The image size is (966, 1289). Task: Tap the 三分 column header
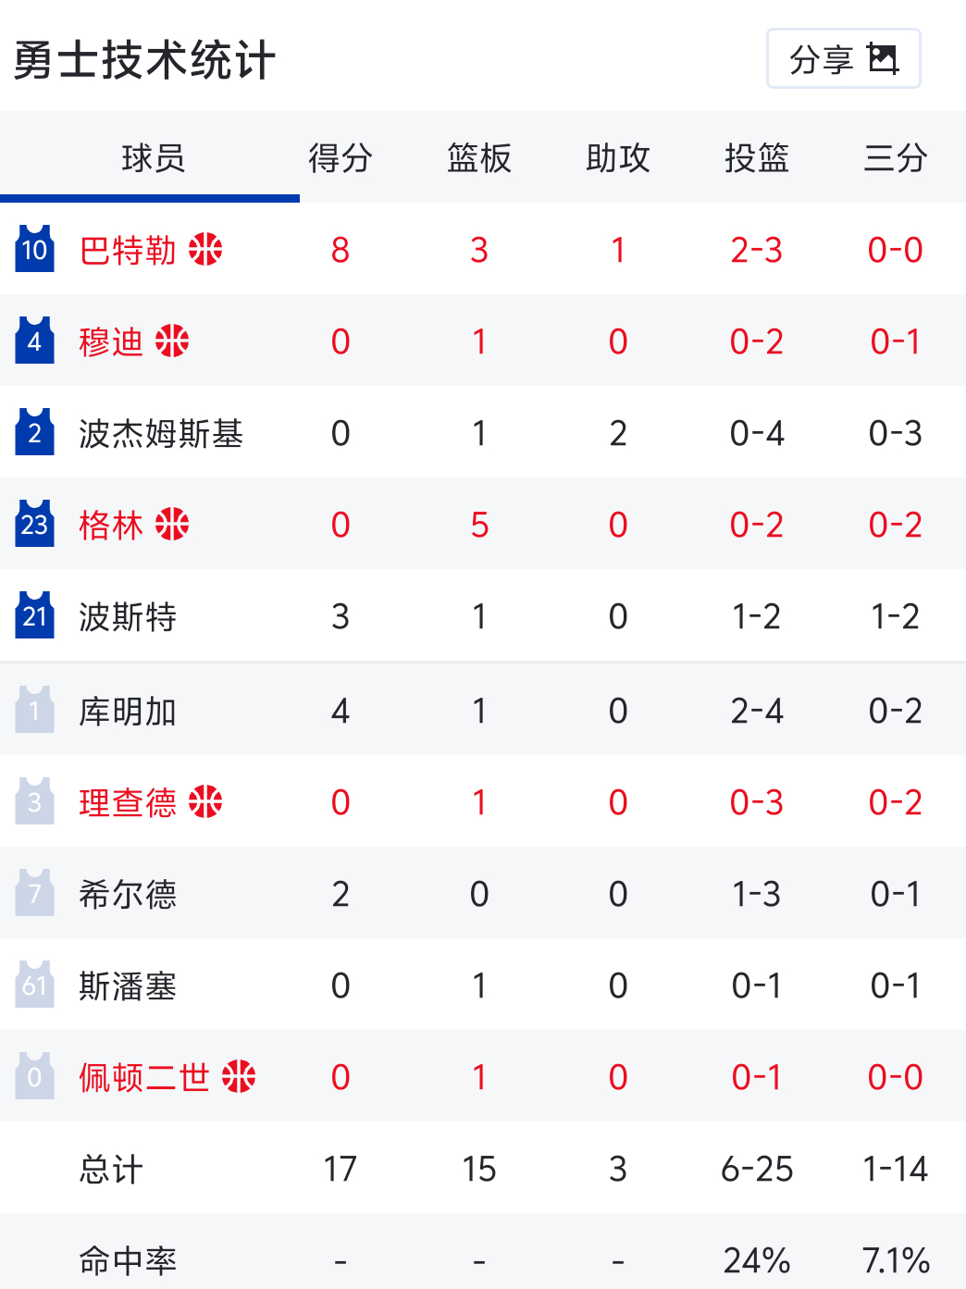[896, 157]
